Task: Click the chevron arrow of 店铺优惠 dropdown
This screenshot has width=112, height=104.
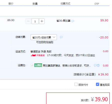Action: (x=54, y=37)
